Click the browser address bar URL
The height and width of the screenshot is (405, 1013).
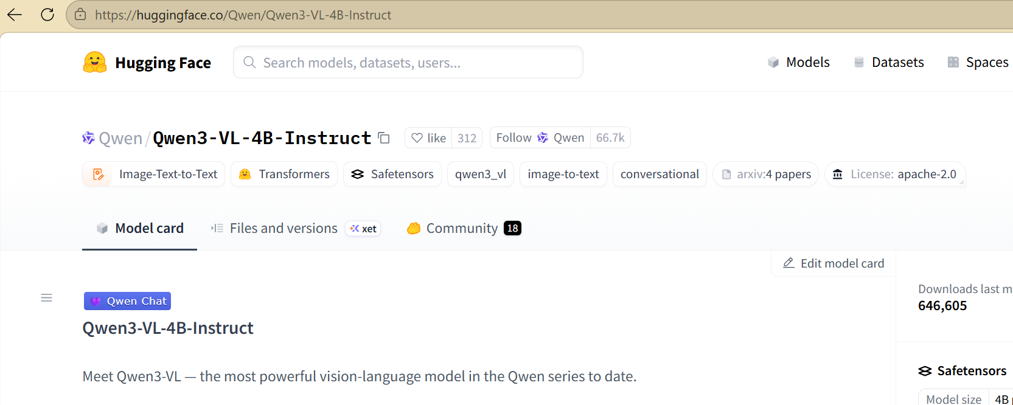coord(243,15)
